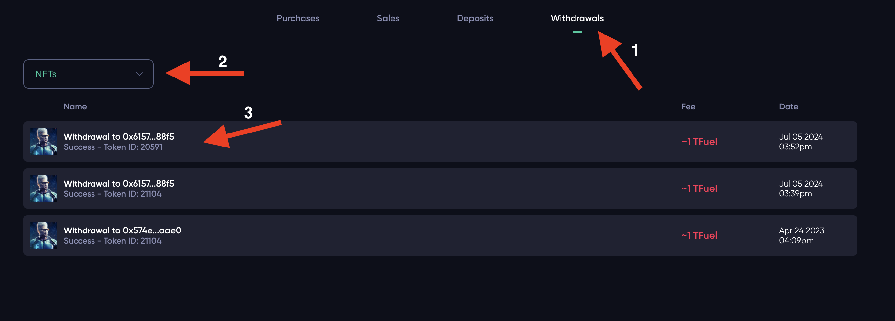This screenshot has height=321, width=895.
Task: Click the Apr 24 2023 04:09pm date
Action: 801,235
